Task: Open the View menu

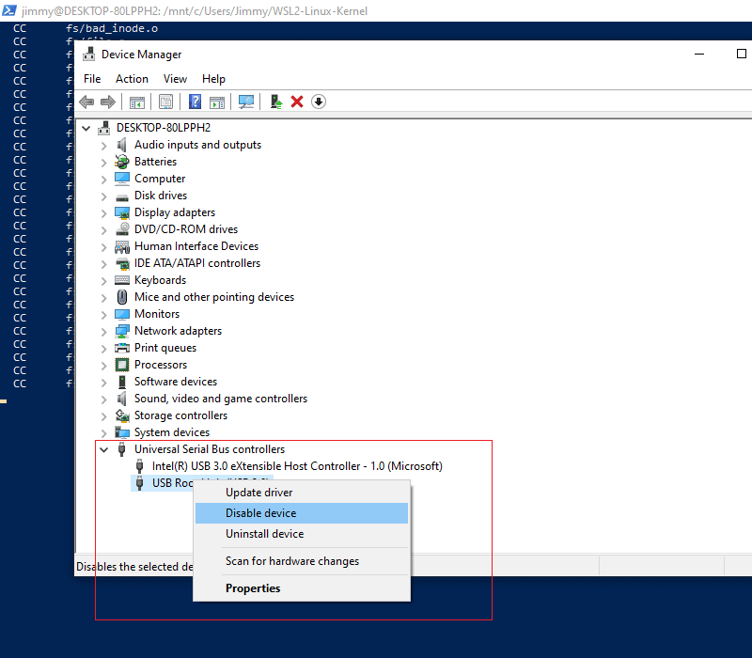Action: tap(175, 79)
